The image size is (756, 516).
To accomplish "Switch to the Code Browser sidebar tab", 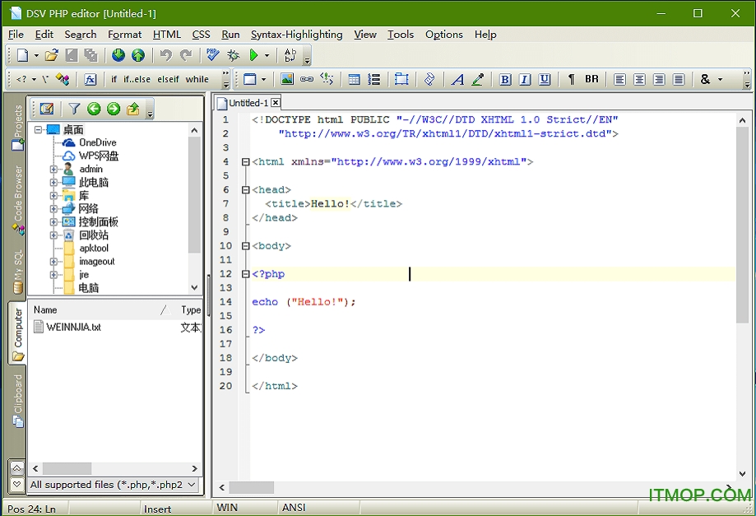I will [x=17, y=193].
